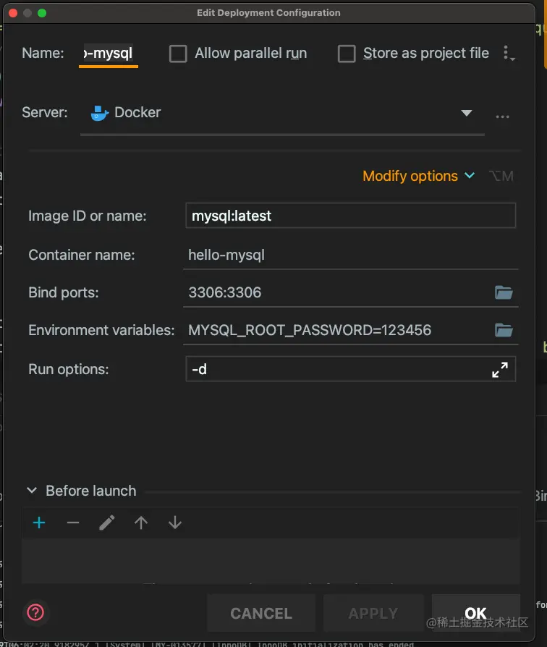Toggle Store as project file checkbox

coord(347,54)
